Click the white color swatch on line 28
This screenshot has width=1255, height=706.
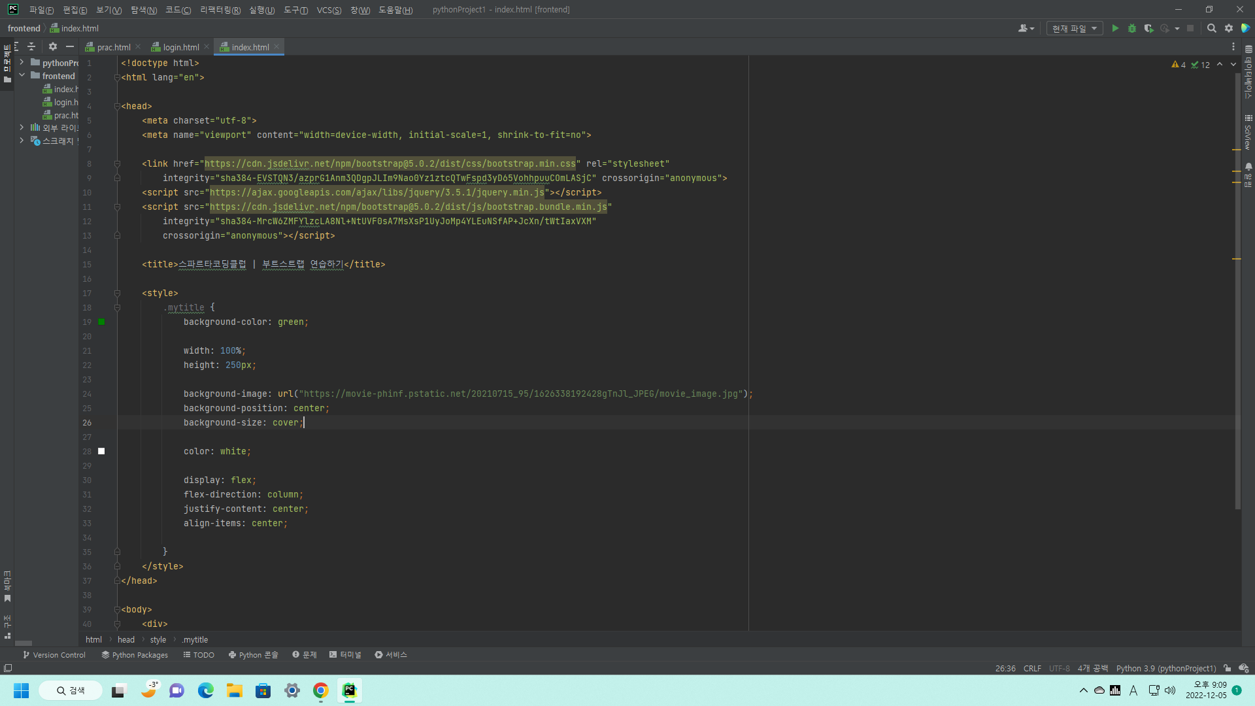[101, 451]
